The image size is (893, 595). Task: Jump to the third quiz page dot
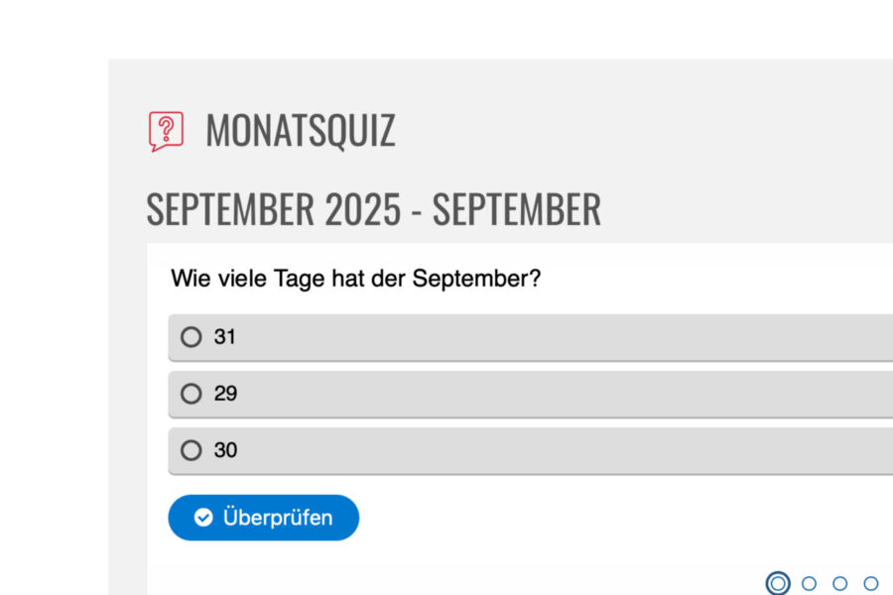pyautogui.click(x=838, y=584)
